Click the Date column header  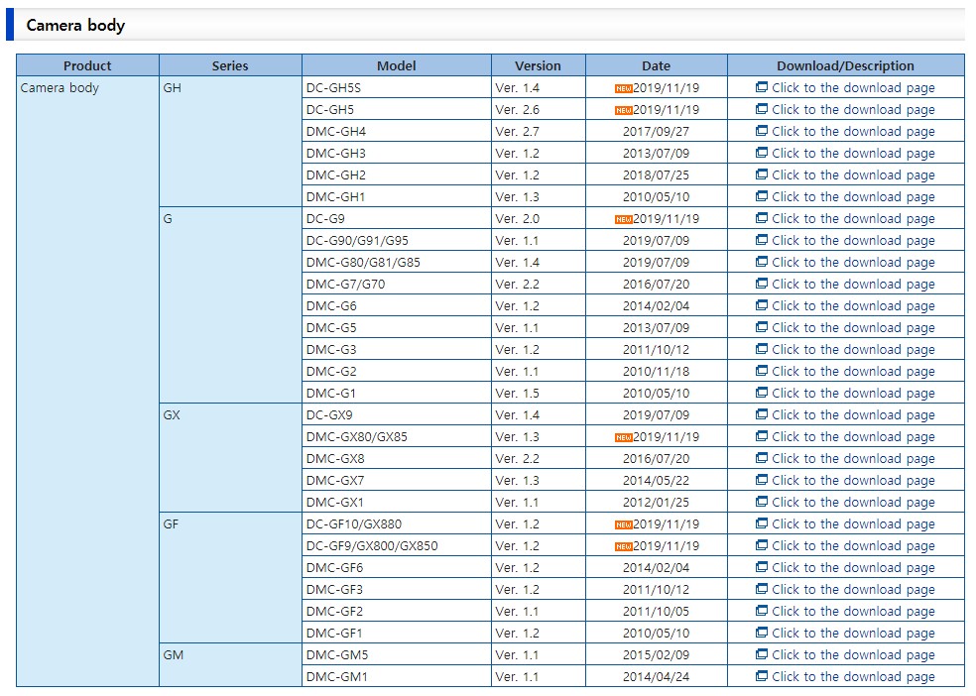656,65
